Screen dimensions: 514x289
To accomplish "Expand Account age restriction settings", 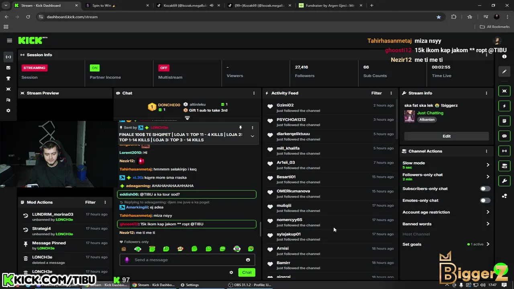I will tap(488, 212).
